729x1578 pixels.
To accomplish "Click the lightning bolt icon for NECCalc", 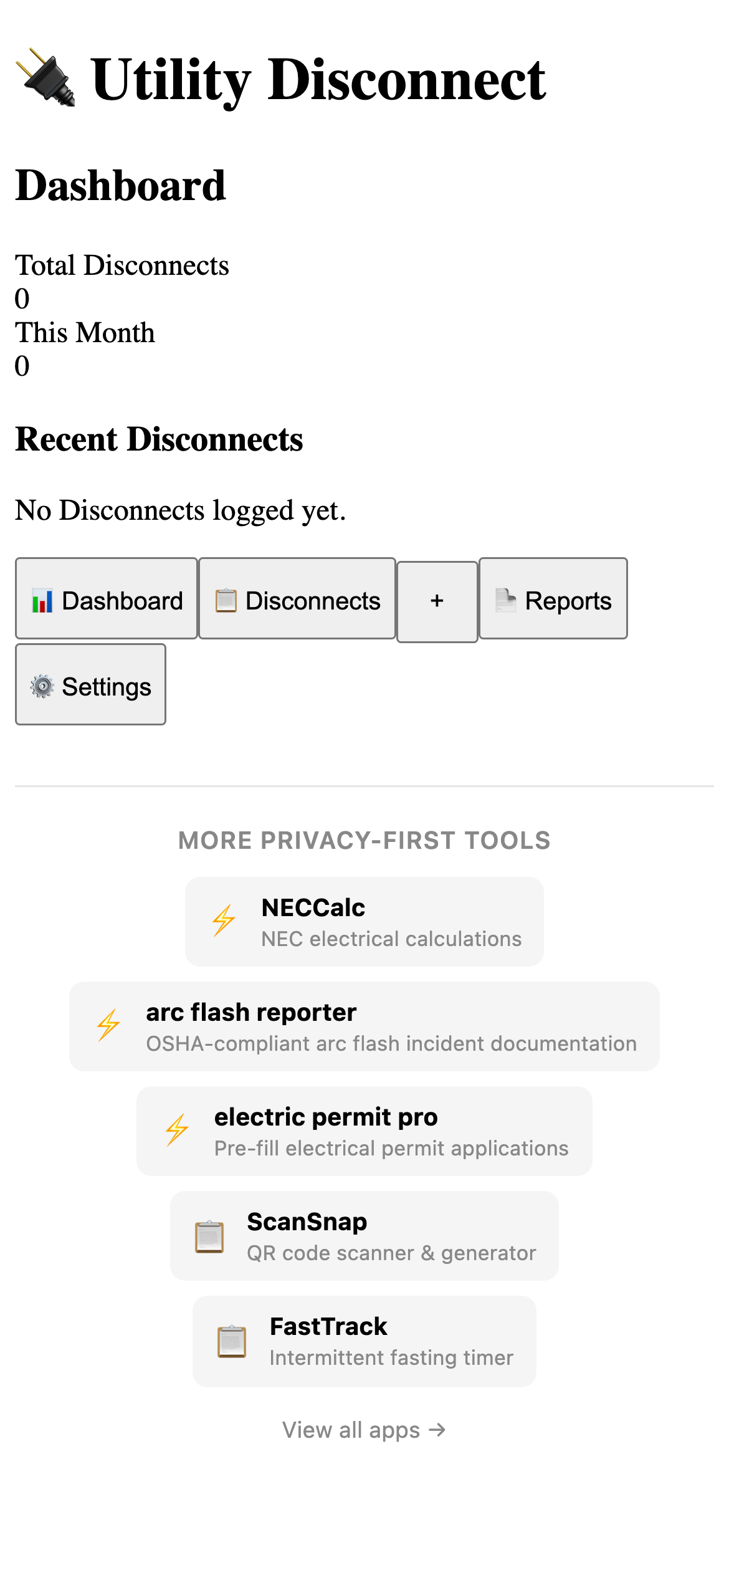I will click(224, 921).
